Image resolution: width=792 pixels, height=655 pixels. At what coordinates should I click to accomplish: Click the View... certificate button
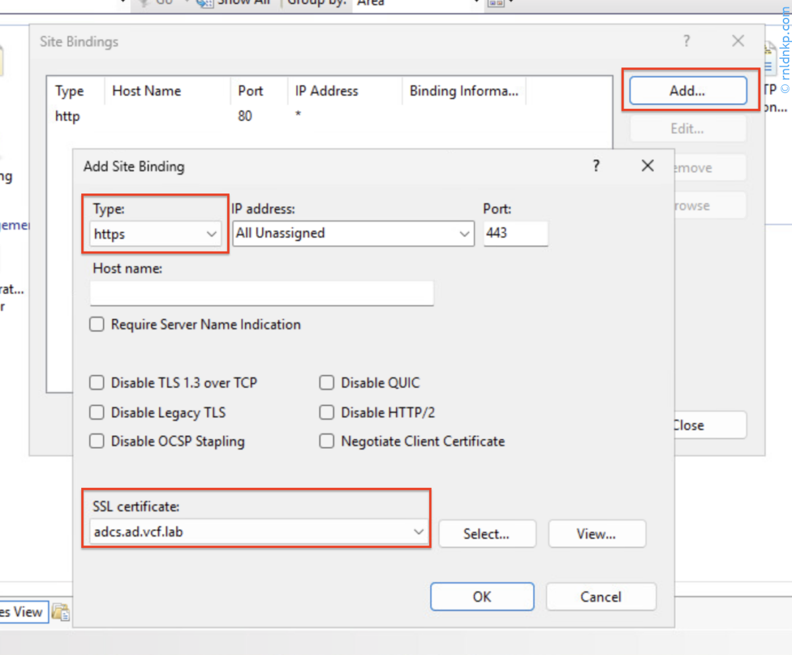(x=596, y=534)
